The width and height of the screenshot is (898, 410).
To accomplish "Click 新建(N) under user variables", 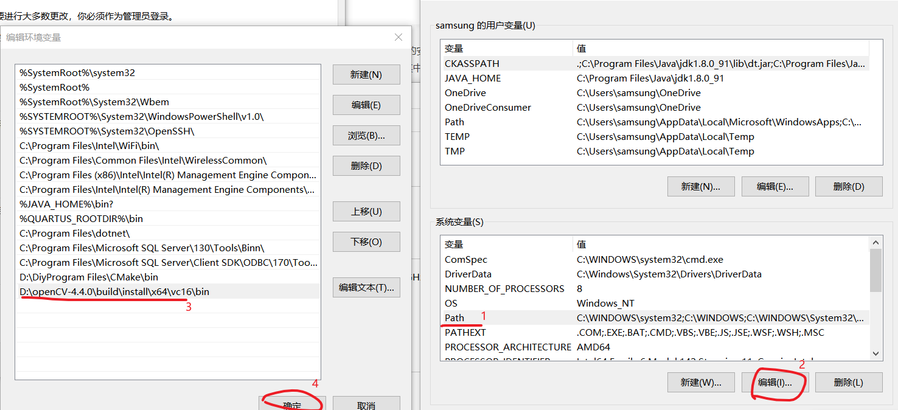I will tap(701, 186).
